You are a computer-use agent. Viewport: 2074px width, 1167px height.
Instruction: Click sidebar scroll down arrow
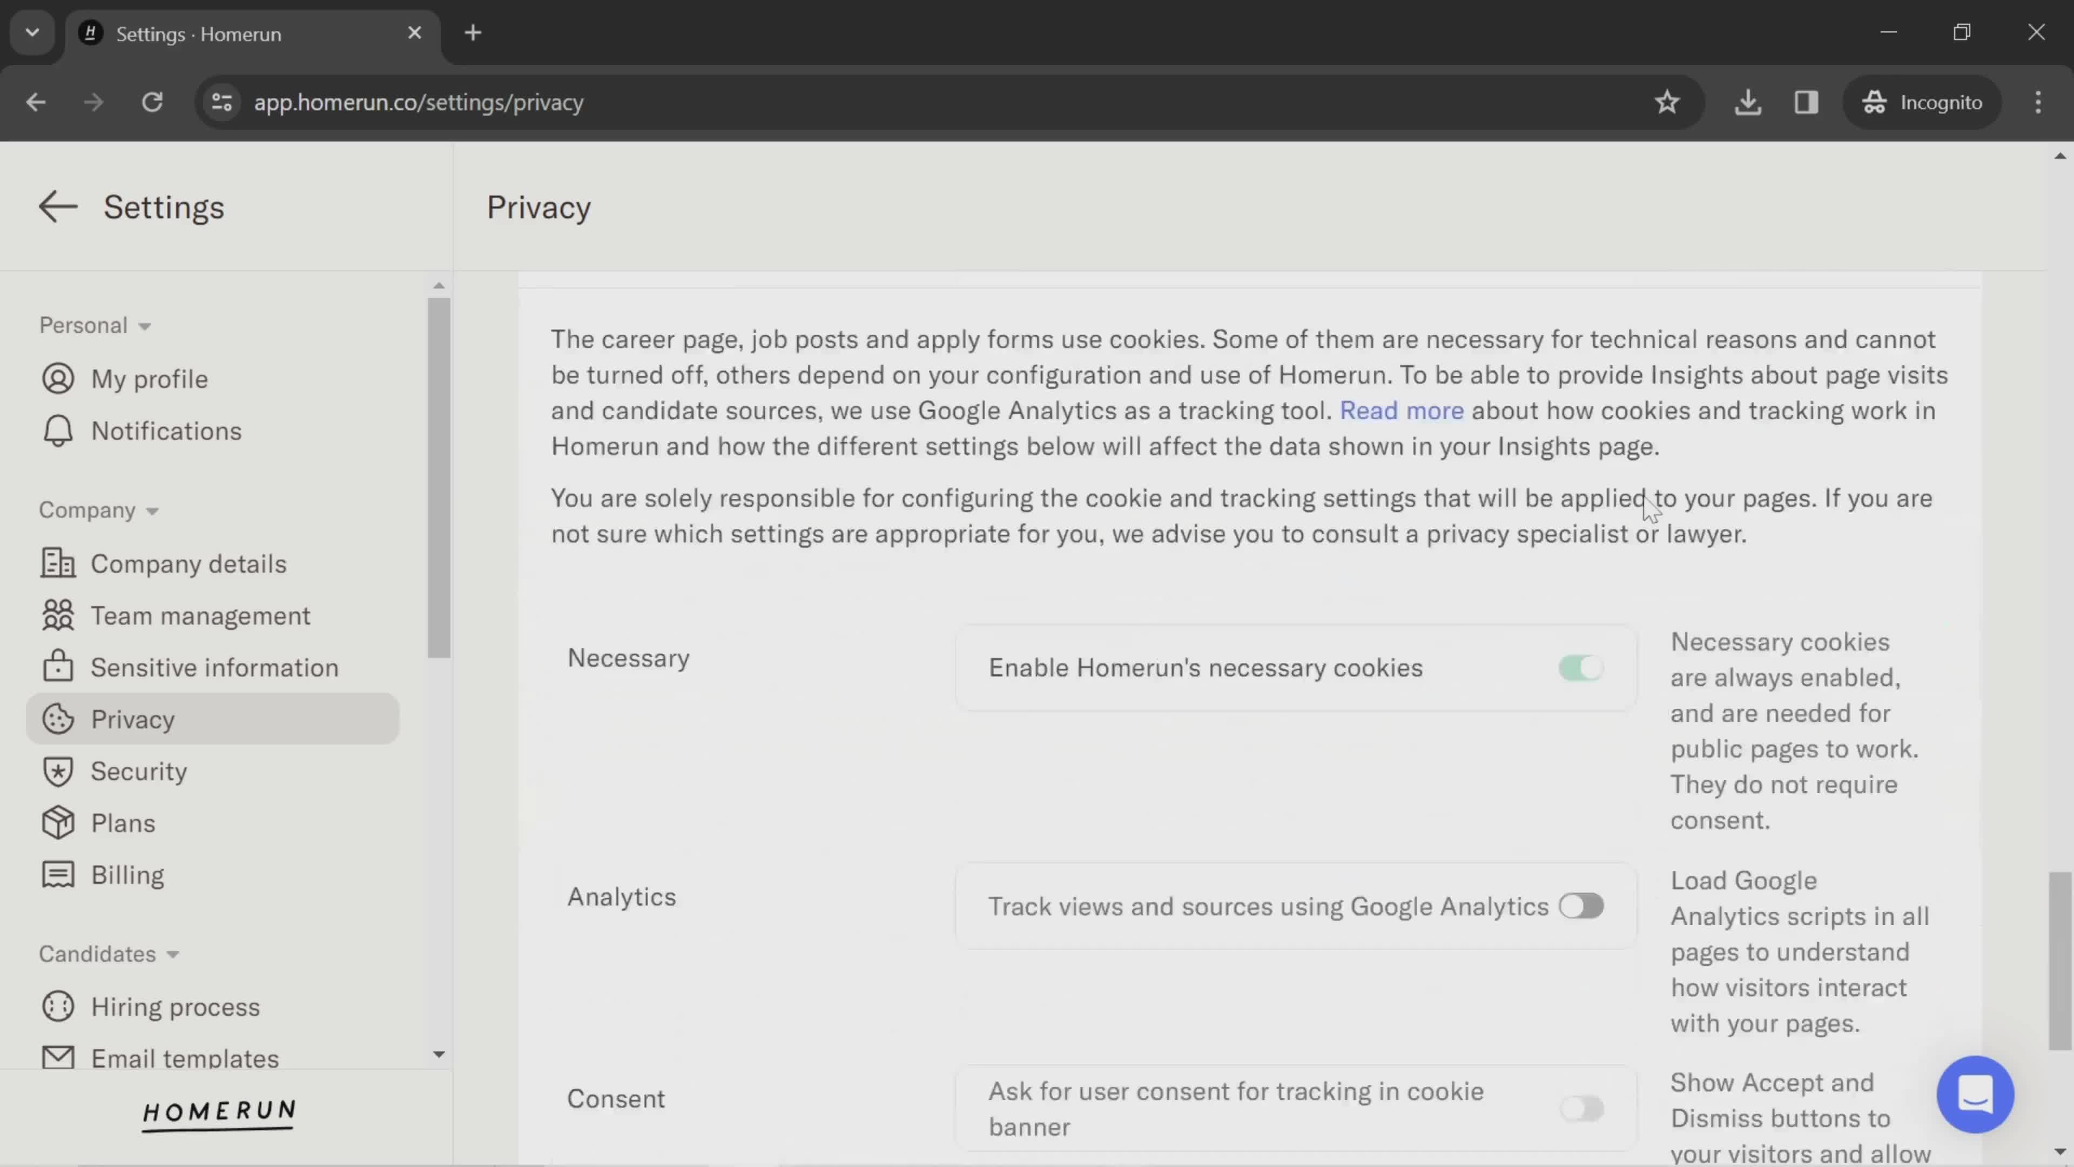click(x=439, y=1054)
